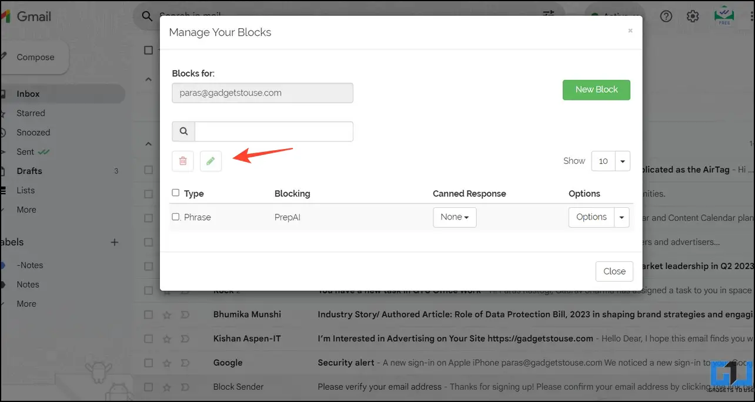Focus the blocks search text field
This screenshot has height=402, width=755.
(x=274, y=131)
